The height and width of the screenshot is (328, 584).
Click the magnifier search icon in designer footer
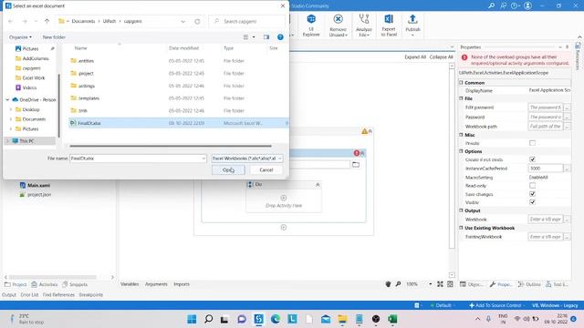coord(398,283)
